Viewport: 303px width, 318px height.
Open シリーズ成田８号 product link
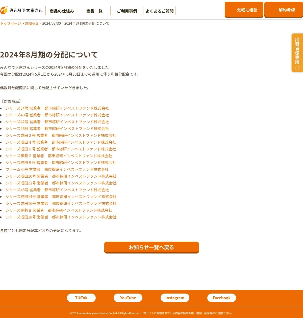(x=61, y=163)
